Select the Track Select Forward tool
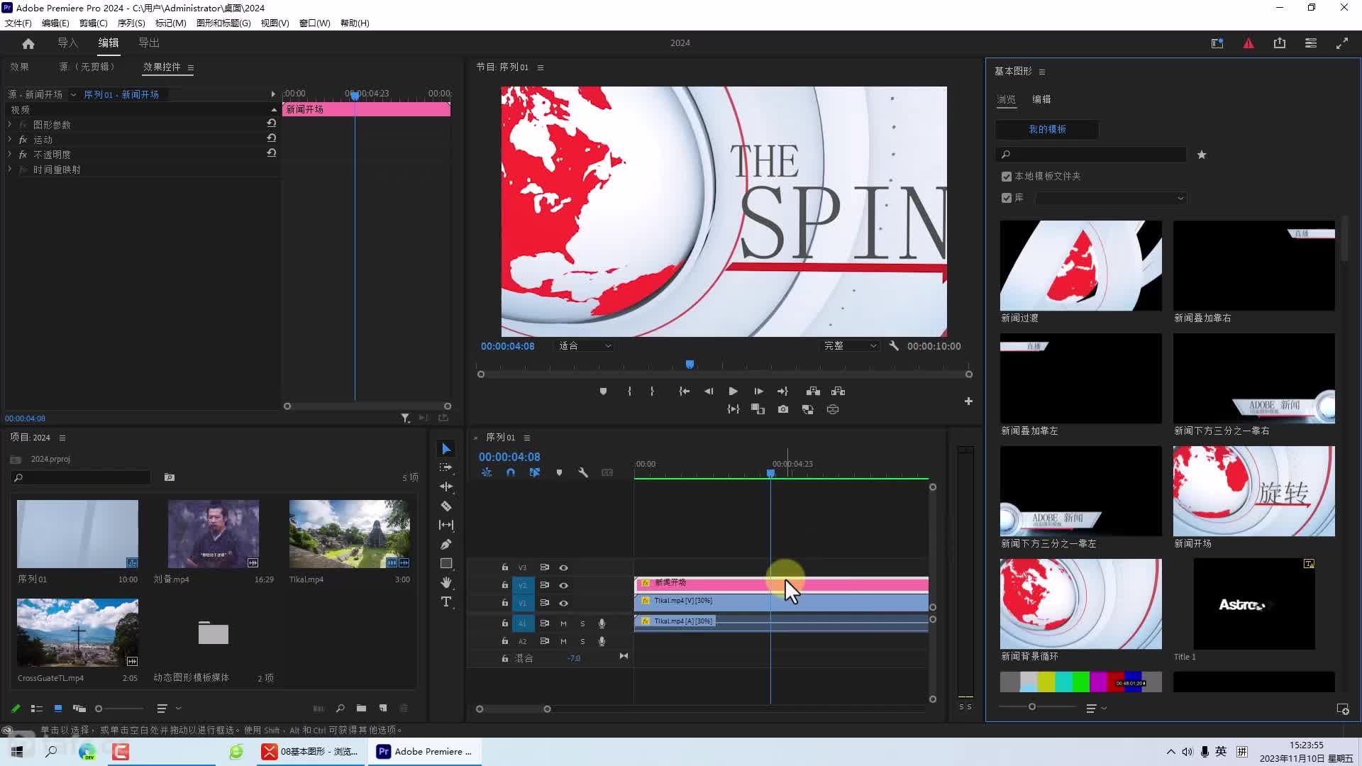The height and width of the screenshot is (766, 1362). click(446, 467)
